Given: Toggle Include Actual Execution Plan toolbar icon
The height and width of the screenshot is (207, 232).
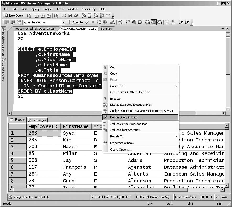Looking at the screenshot, I should [128, 22].
